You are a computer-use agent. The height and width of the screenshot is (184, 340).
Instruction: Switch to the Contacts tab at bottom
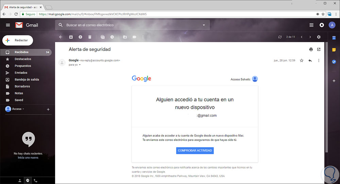tap(19, 181)
